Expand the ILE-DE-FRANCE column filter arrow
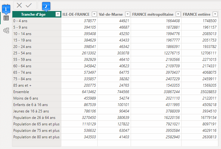The height and width of the screenshot is (149, 221). click(x=94, y=14)
